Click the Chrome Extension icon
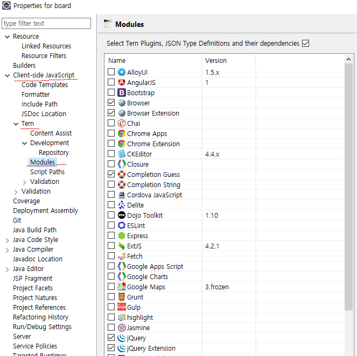Viewport: 357px width, 356px height. [122, 144]
